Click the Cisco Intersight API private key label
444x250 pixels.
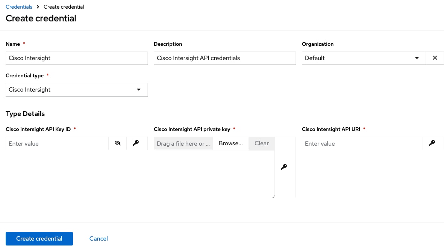(192, 129)
